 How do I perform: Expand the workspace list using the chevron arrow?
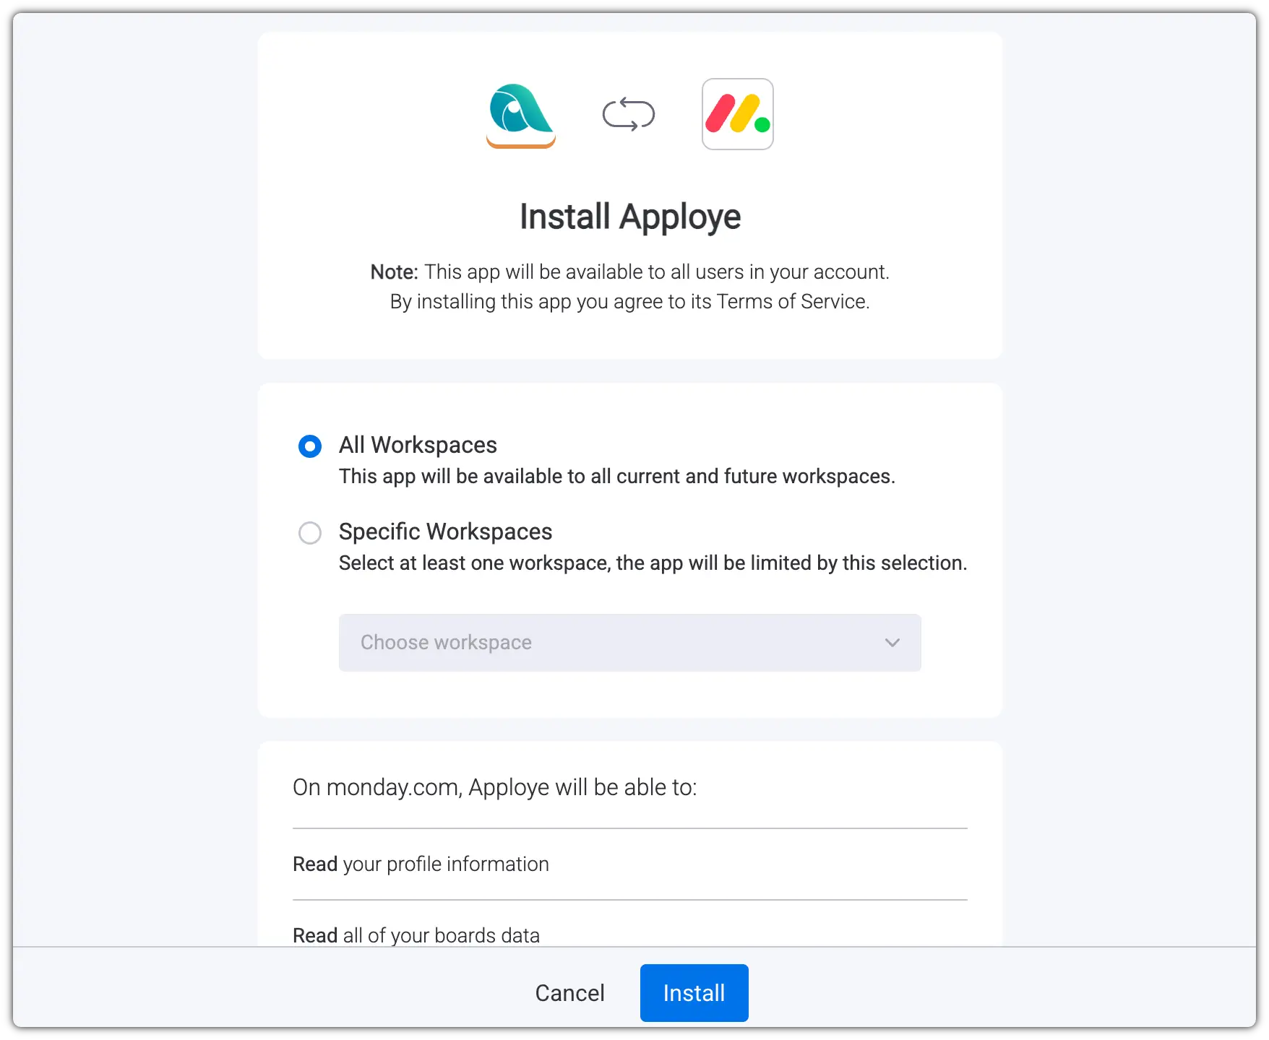tap(892, 643)
